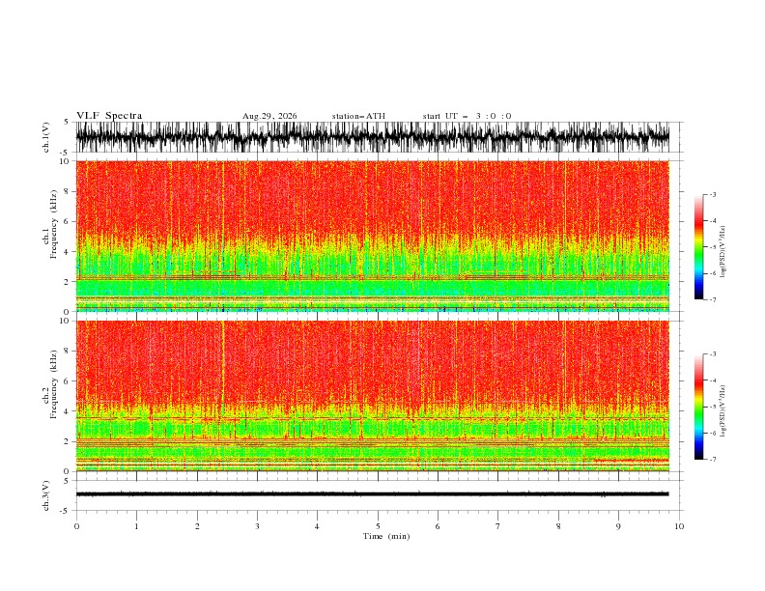Click the ch.3 waveform trace panel
The height and width of the screenshot is (591, 765).
tap(373, 495)
